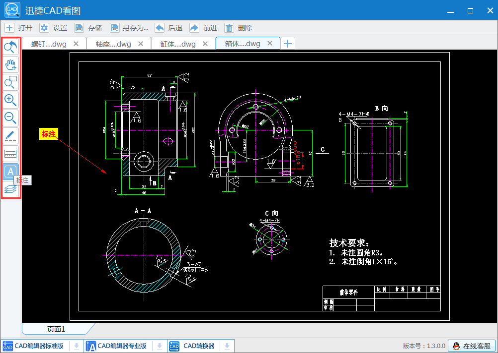The image size is (498, 353).
Task: Add a new tab with the plus button
Action: coord(288,44)
